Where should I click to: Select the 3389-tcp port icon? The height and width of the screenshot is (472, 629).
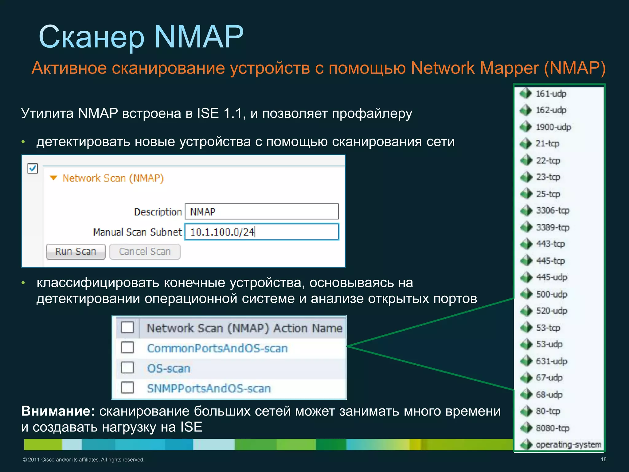(x=526, y=227)
